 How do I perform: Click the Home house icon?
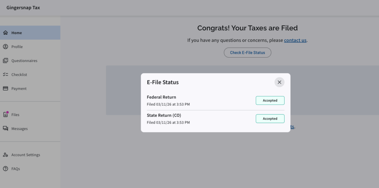point(6,33)
